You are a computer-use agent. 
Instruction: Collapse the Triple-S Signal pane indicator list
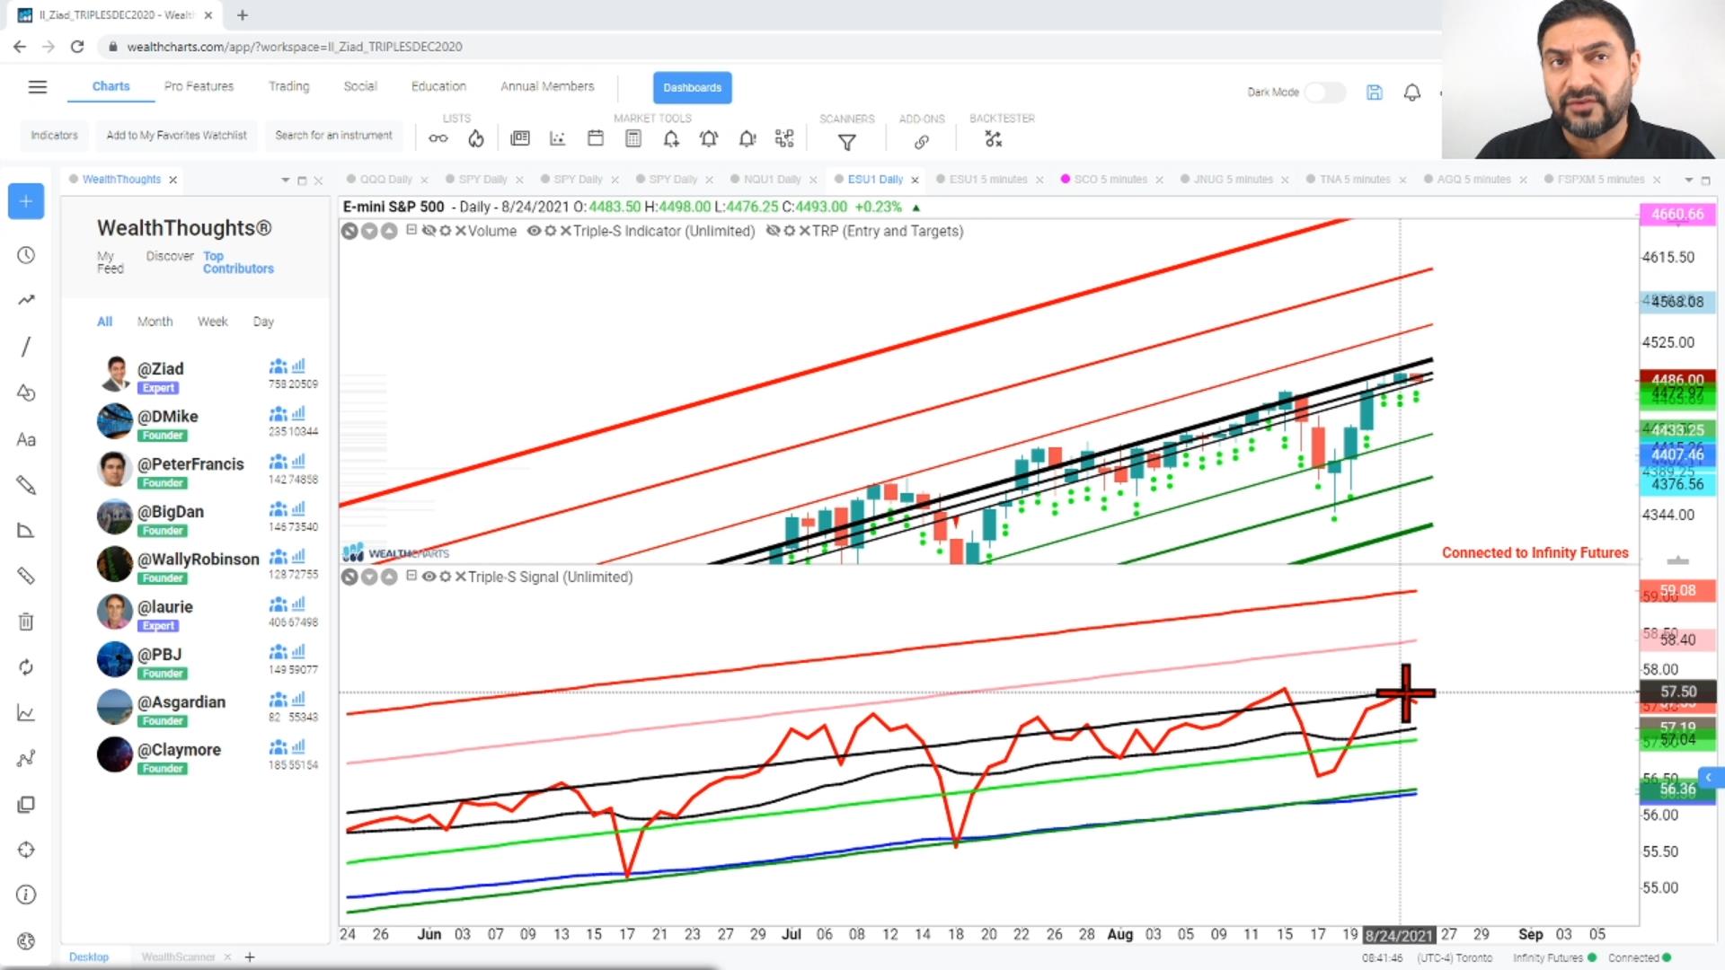411,576
